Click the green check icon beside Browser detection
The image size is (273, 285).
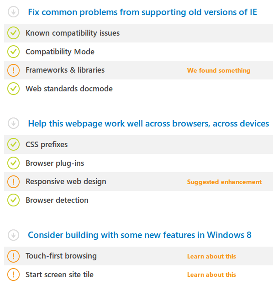pyautogui.click(x=13, y=200)
